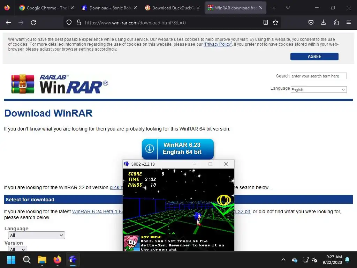Toggle reader view icon in address bar
The height and width of the screenshot is (268, 357).
(265, 22)
